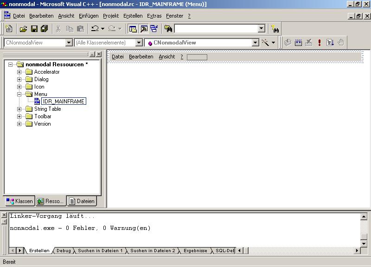Open the Window List icon
Viewport: 371px width, 267px height.
[x=154, y=29]
